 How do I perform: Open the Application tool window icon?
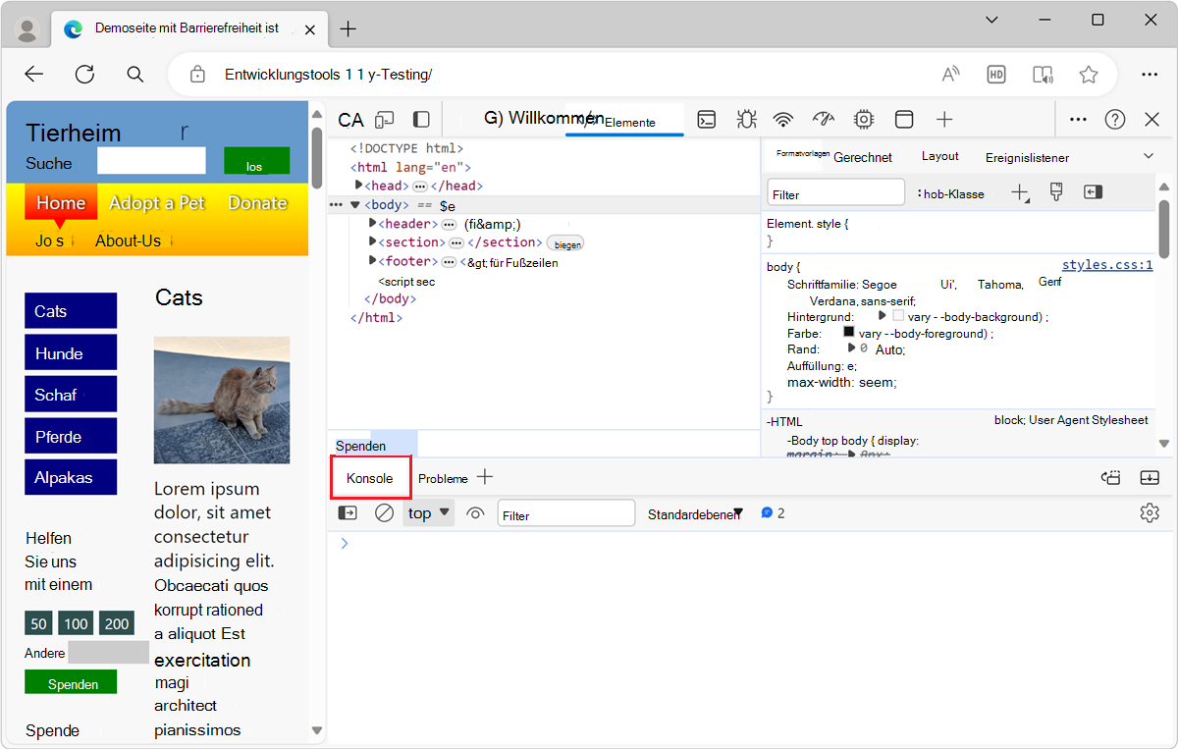pos(904,120)
